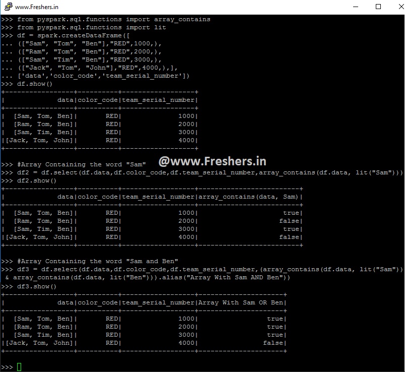The height and width of the screenshot is (372, 405).
Task: Click the maximize window button
Action: [379, 7]
